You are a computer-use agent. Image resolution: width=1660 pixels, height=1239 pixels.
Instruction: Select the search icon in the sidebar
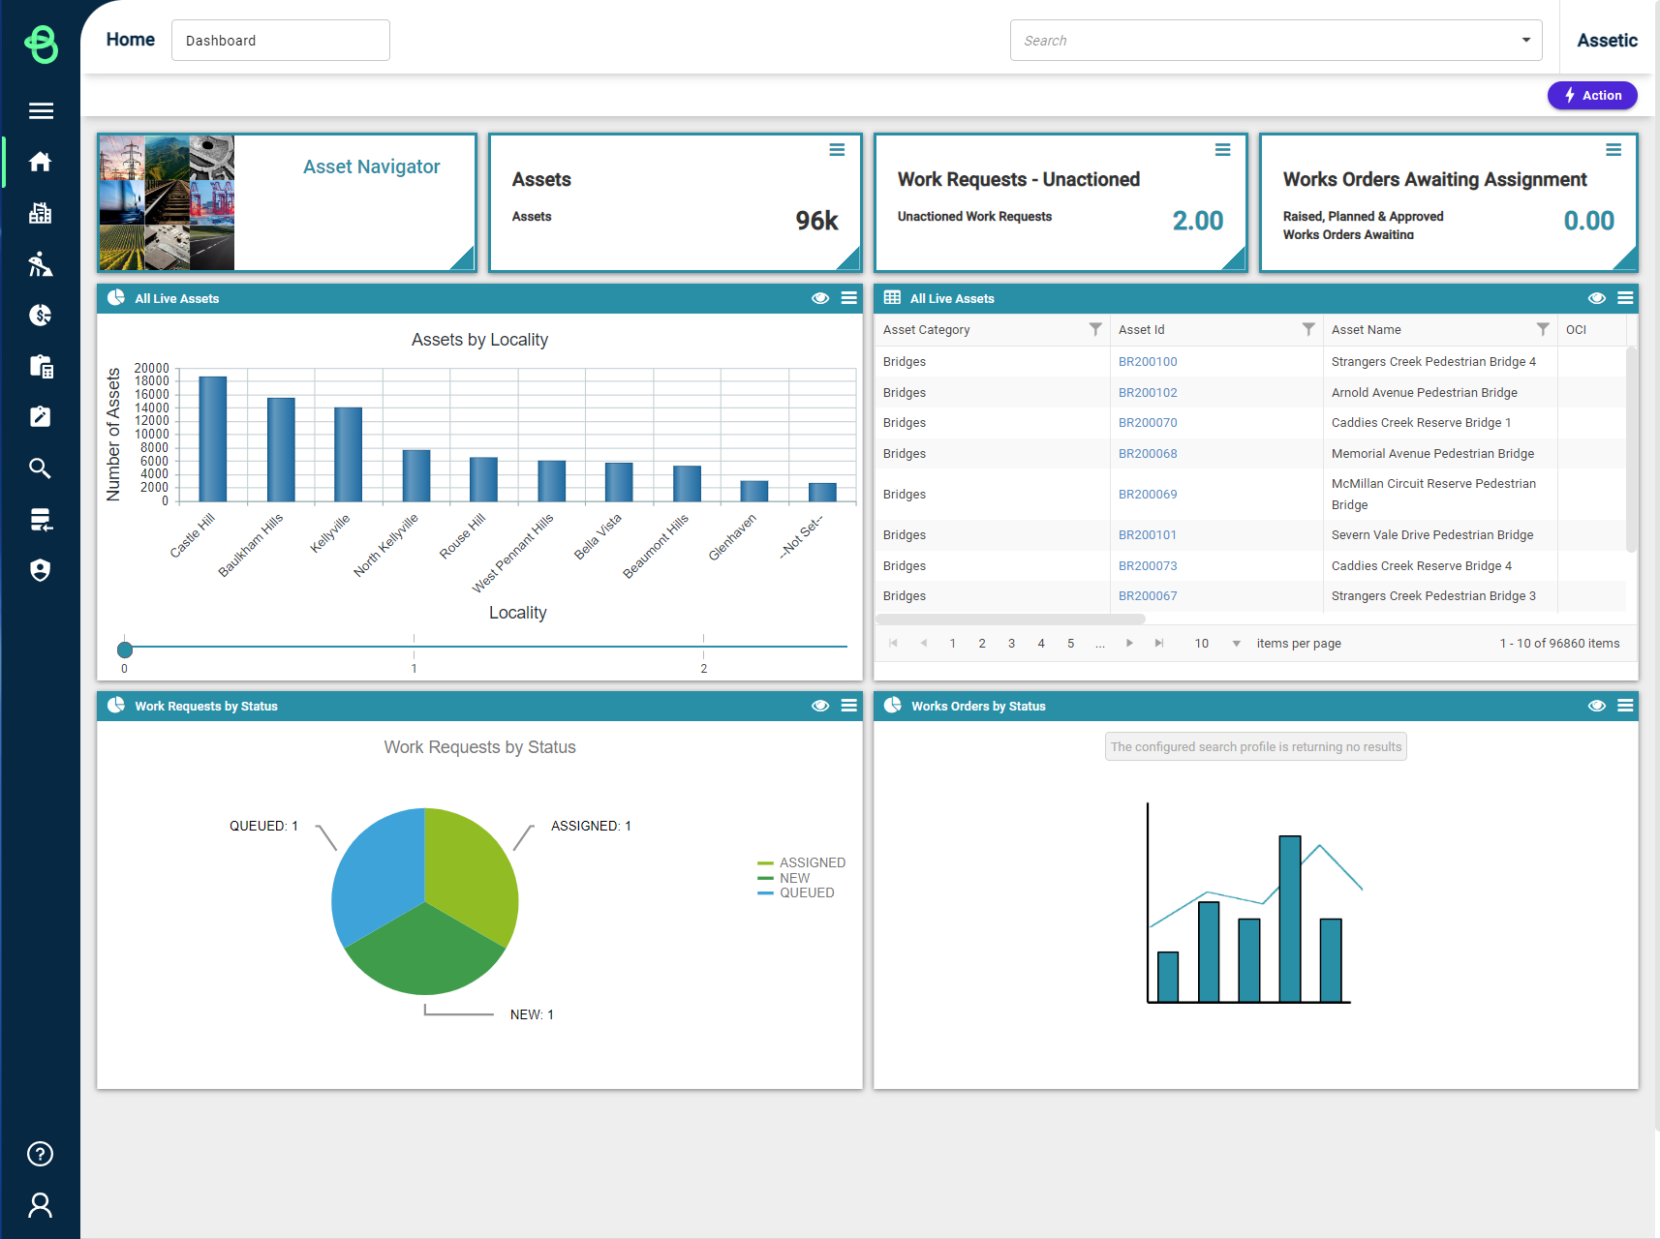point(41,468)
